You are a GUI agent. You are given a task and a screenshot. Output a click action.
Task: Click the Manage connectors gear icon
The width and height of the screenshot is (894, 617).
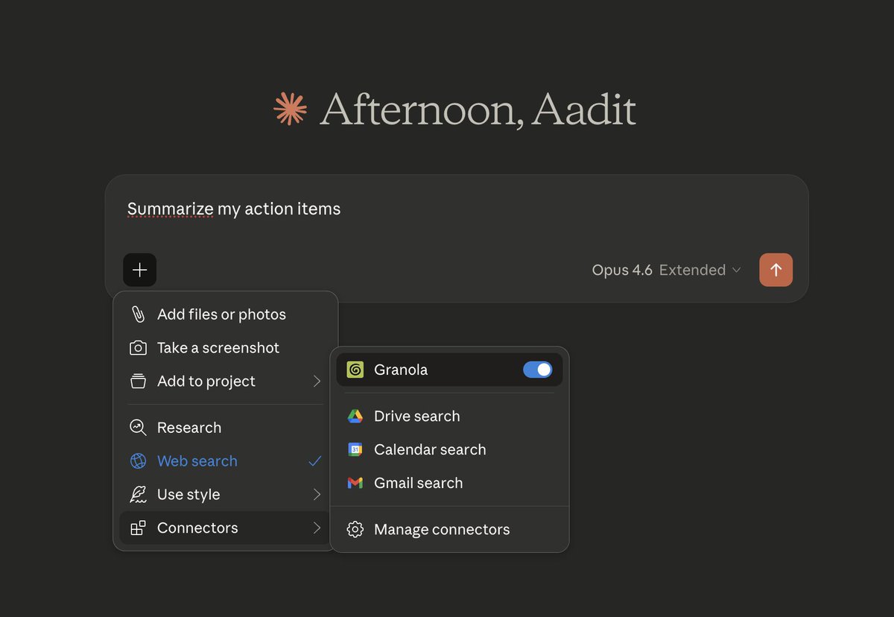(x=355, y=530)
